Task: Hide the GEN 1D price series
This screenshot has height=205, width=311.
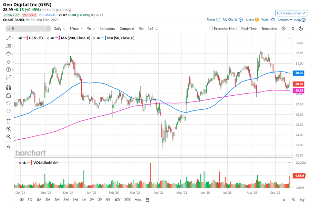Action: tap(20, 38)
